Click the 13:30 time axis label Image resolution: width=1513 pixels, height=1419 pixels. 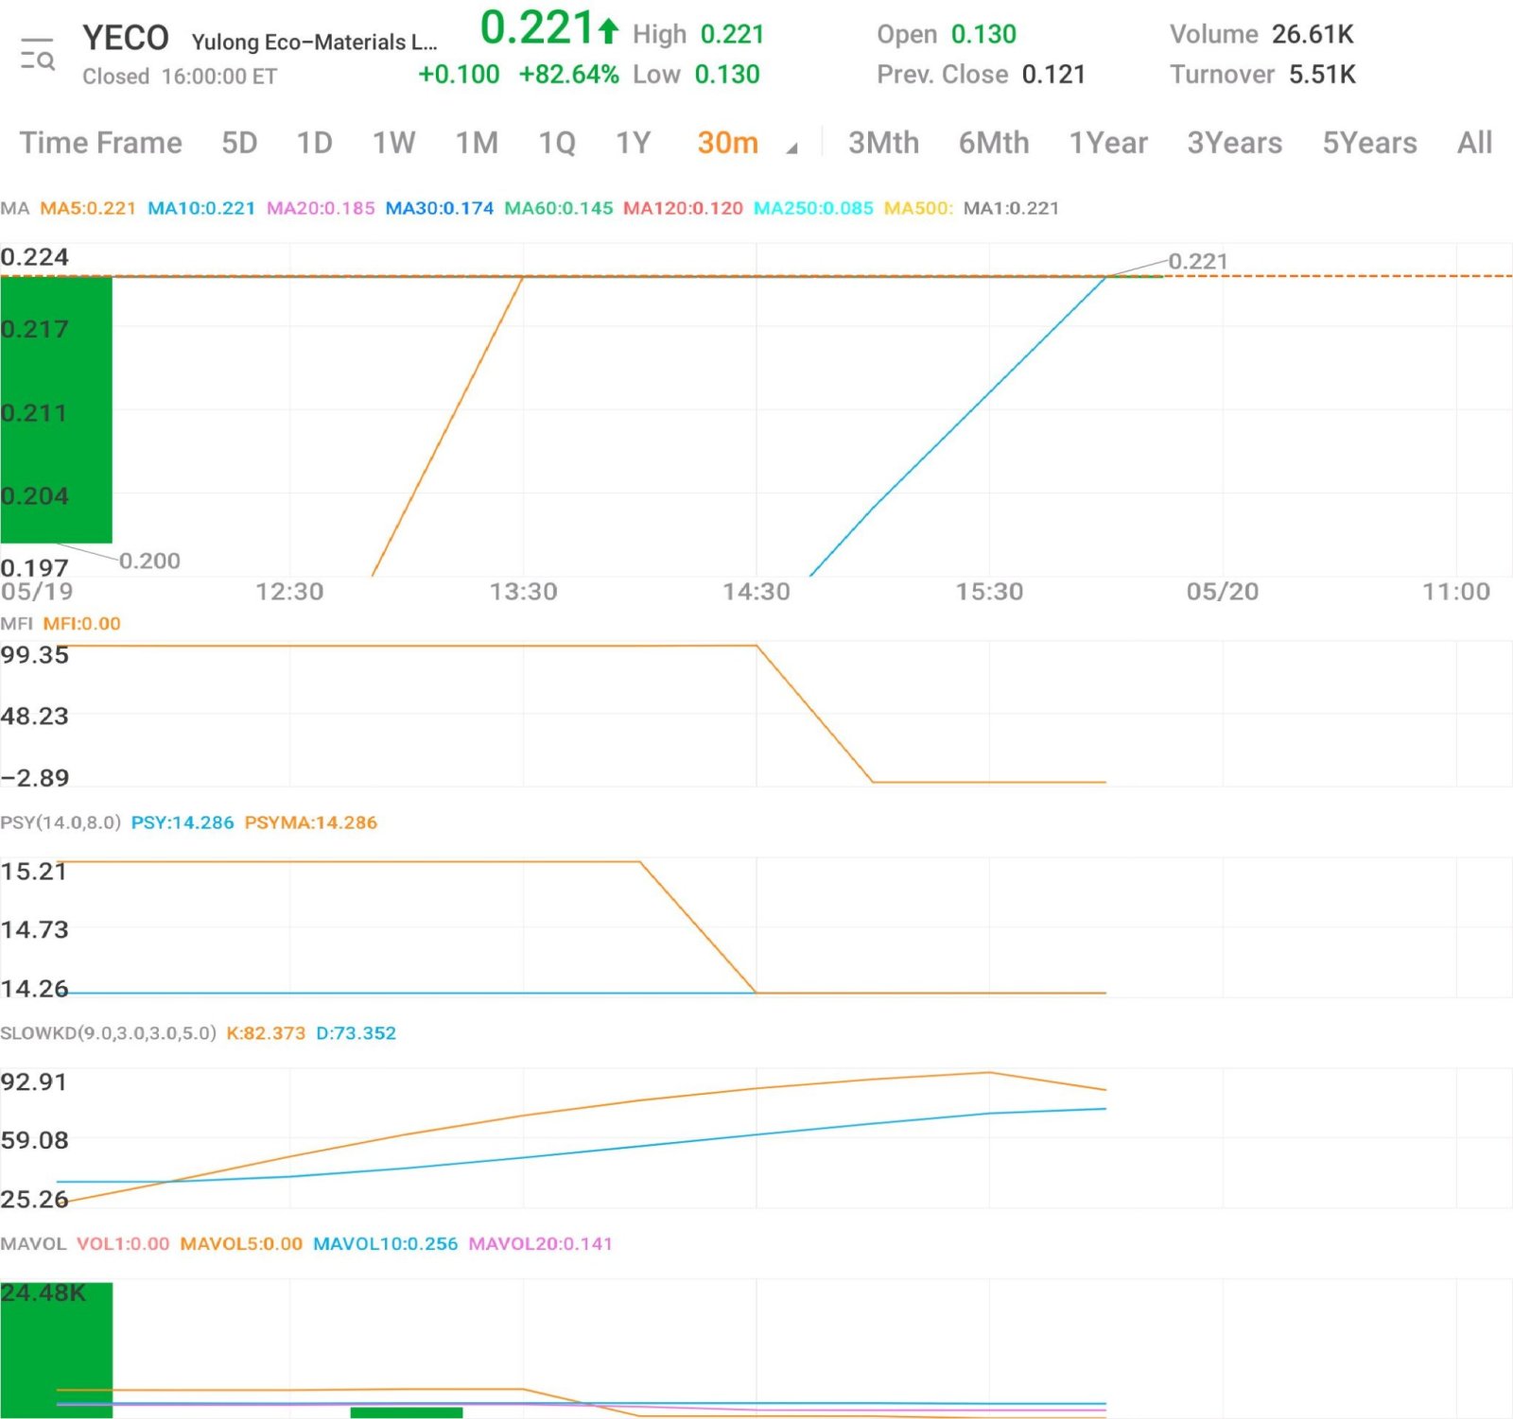[x=523, y=592]
